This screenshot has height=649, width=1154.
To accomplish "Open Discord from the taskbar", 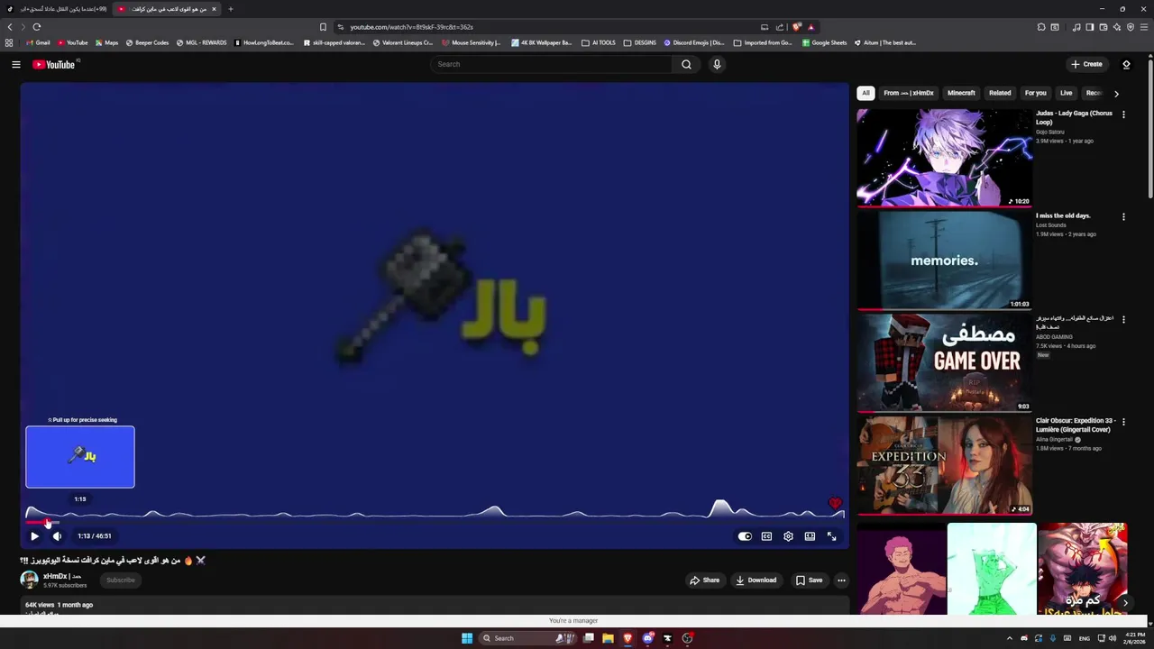I will (x=647, y=638).
